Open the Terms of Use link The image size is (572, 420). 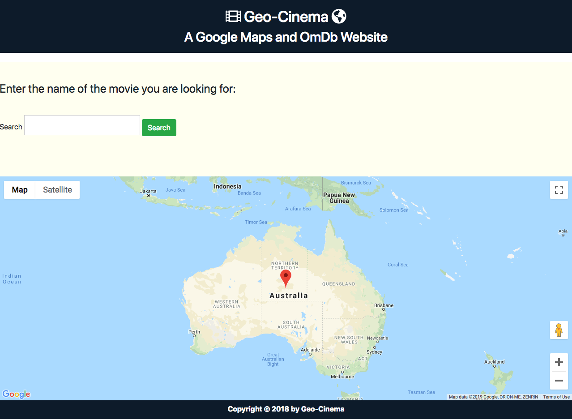point(556,397)
